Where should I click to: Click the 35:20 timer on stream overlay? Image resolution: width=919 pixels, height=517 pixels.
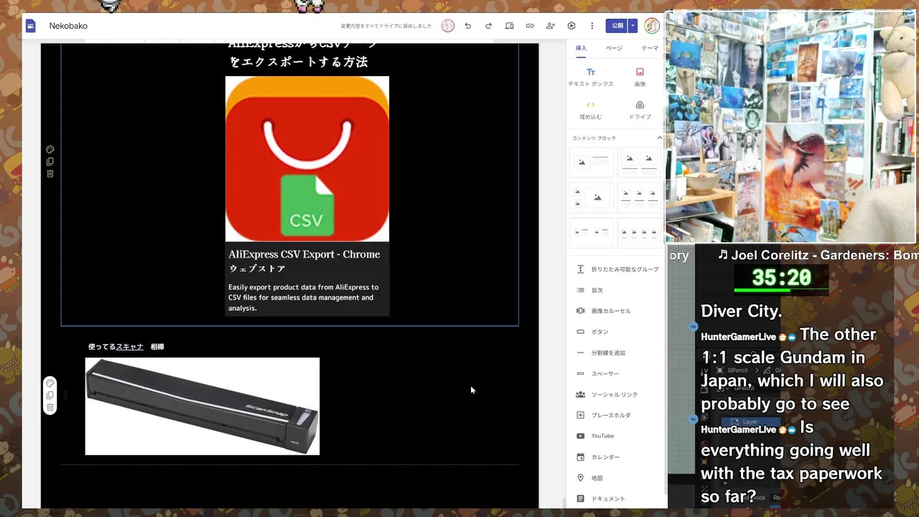(781, 278)
